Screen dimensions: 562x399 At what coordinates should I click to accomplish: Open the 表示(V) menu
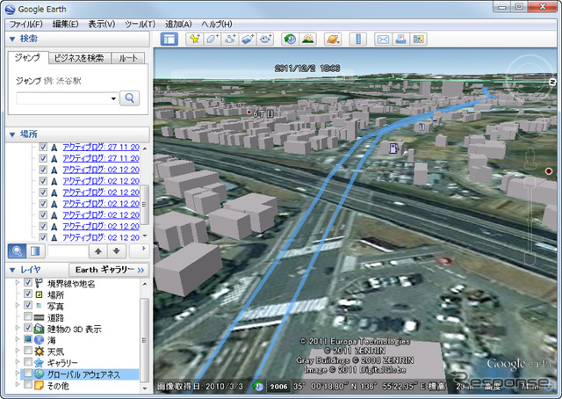(102, 24)
